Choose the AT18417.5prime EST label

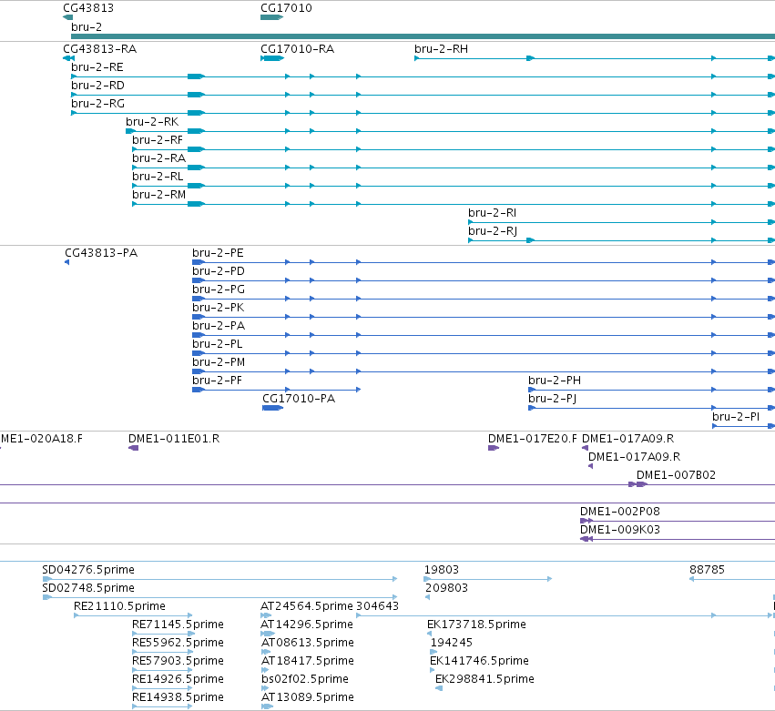click(308, 661)
